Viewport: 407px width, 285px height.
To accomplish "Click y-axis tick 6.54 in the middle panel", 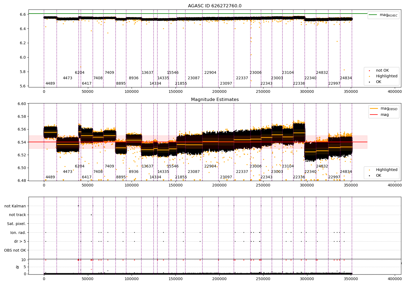I will pos(22,142).
